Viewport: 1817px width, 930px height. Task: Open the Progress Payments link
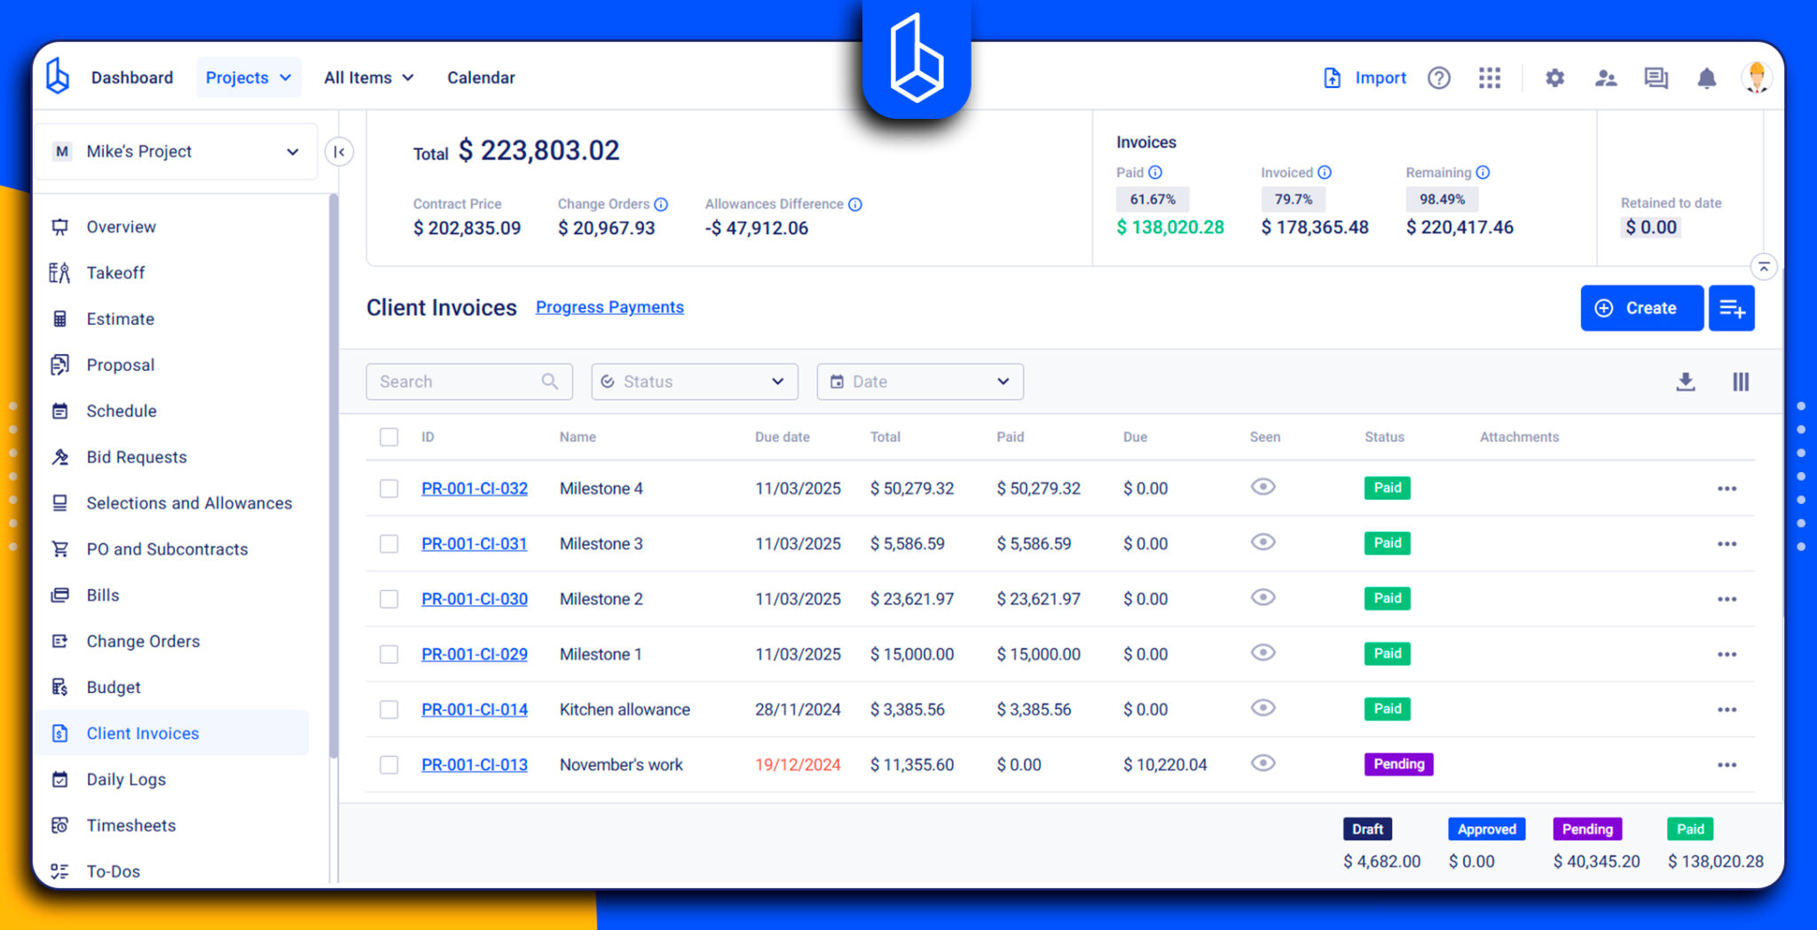(x=610, y=307)
